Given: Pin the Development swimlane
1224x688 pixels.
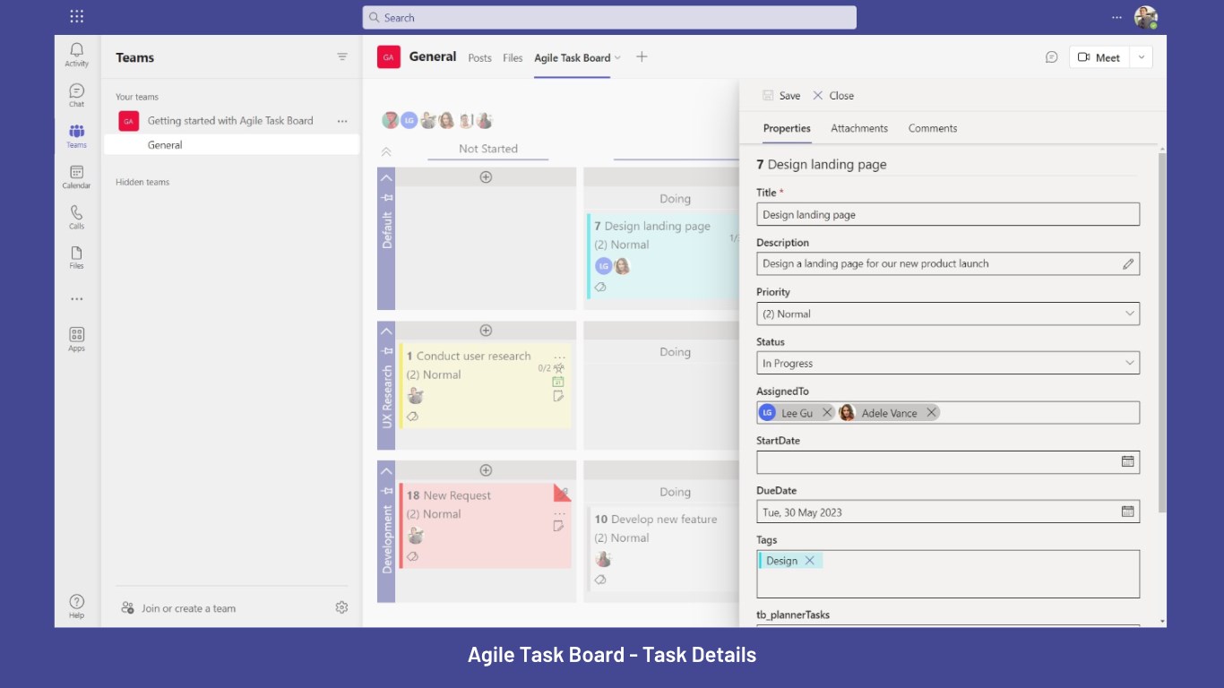Looking at the screenshot, I should click(x=387, y=491).
